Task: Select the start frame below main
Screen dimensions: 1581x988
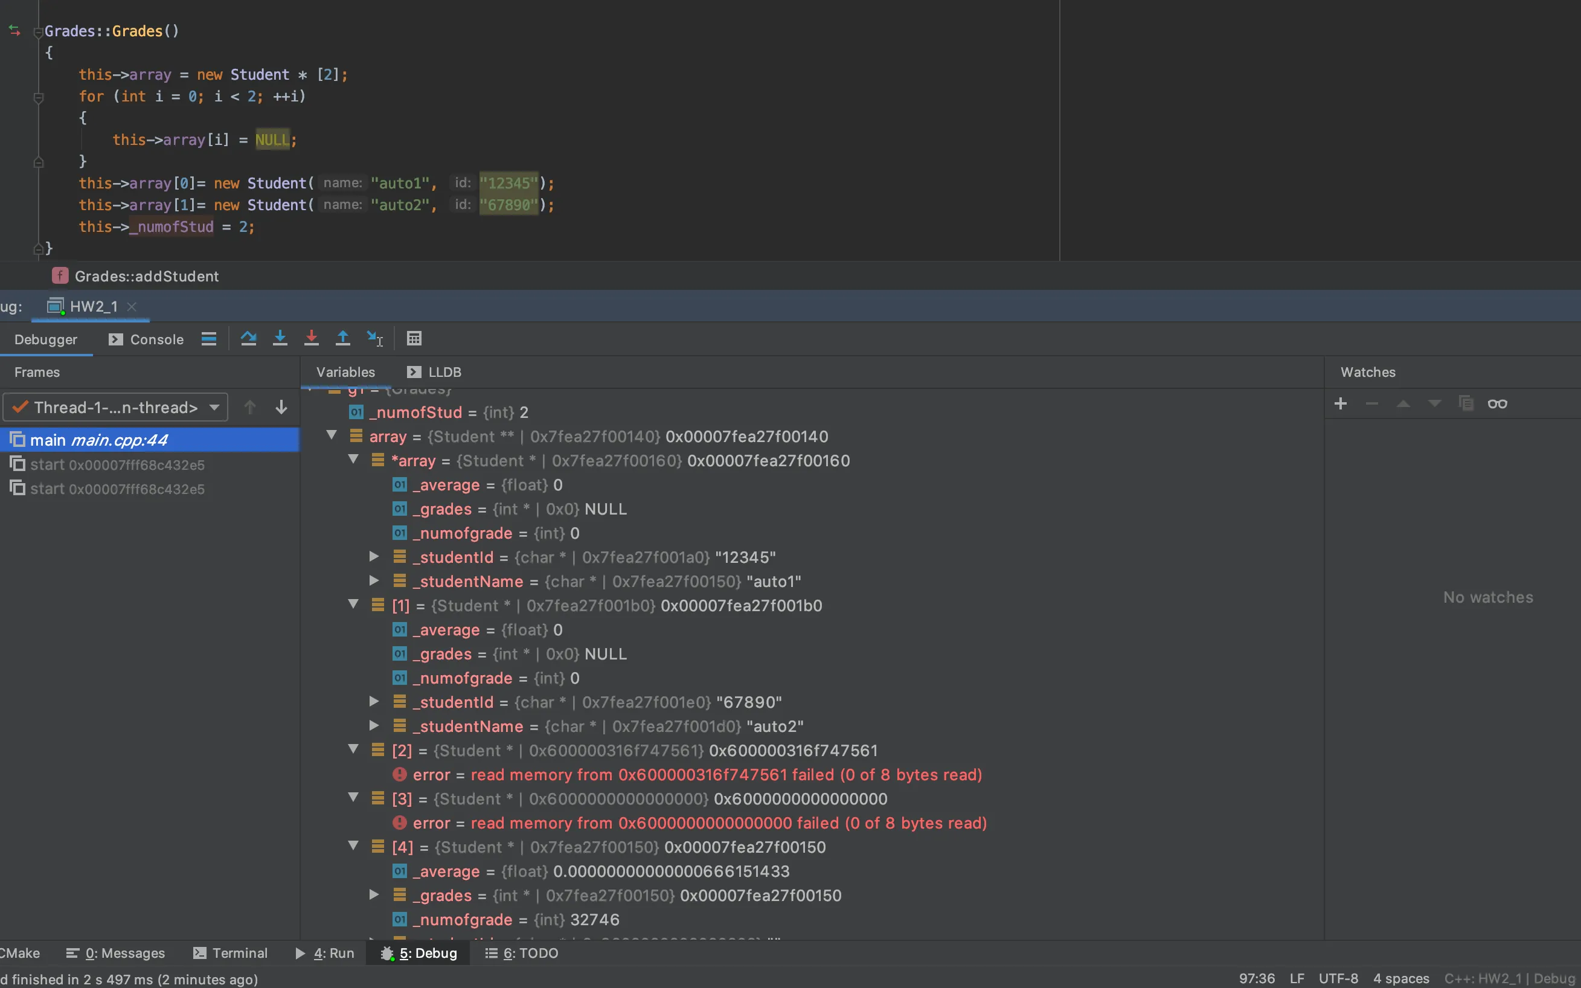Action: [118, 464]
